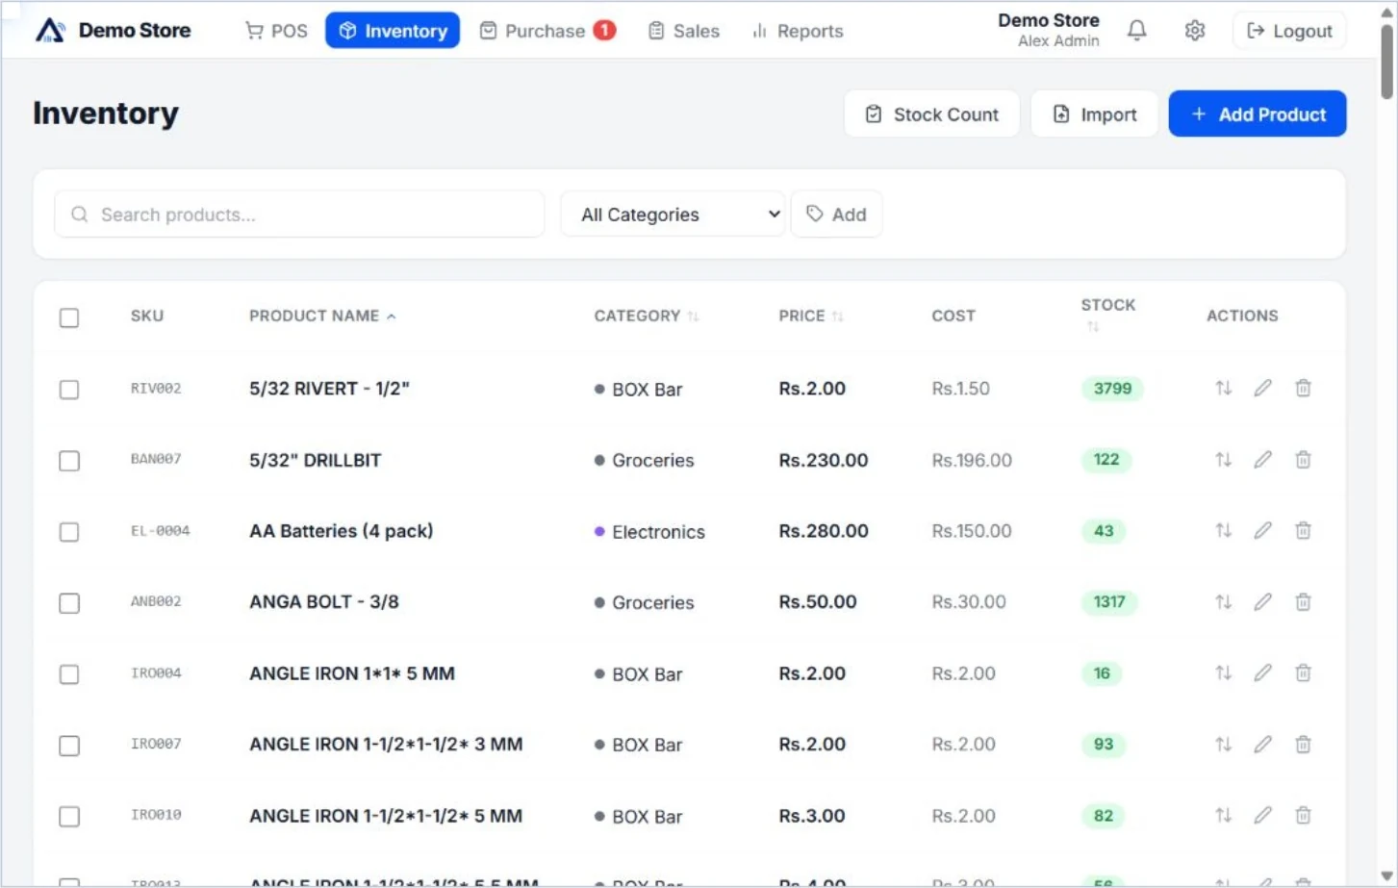Check the ANGLE IRON 1*1* 5 MM checkbox
Viewport: 1398px width, 888px height.
[69, 674]
